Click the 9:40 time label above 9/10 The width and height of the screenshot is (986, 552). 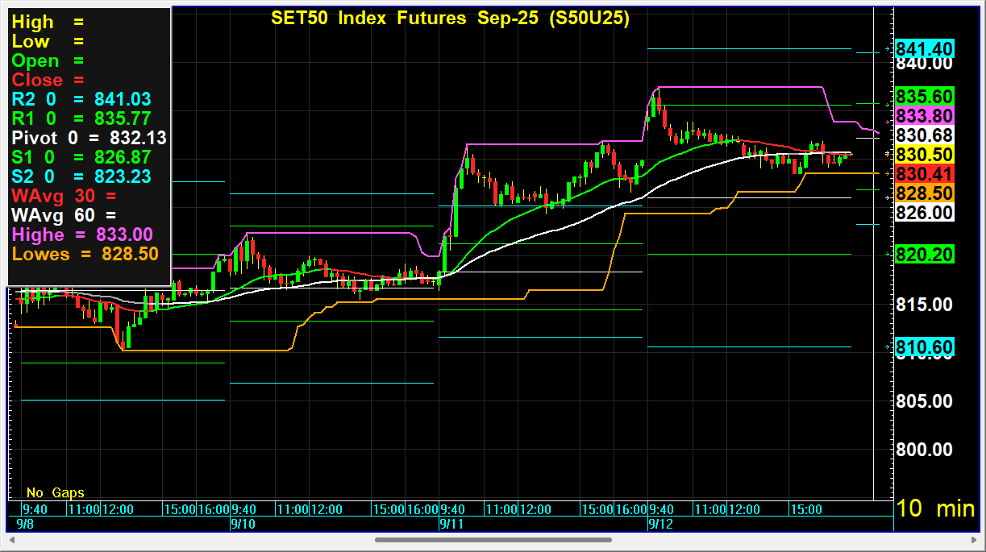coord(243,509)
